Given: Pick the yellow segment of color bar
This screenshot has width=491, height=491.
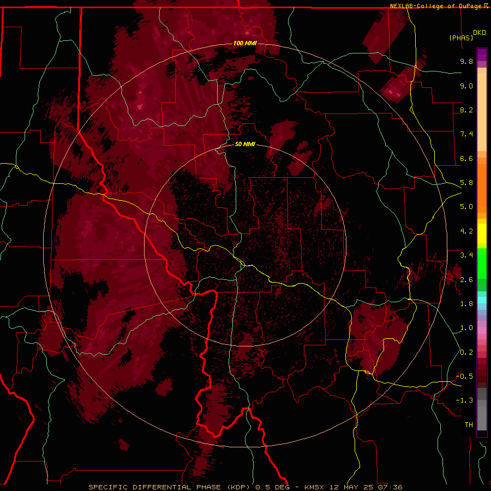Looking at the screenshot, I should (482, 233).
